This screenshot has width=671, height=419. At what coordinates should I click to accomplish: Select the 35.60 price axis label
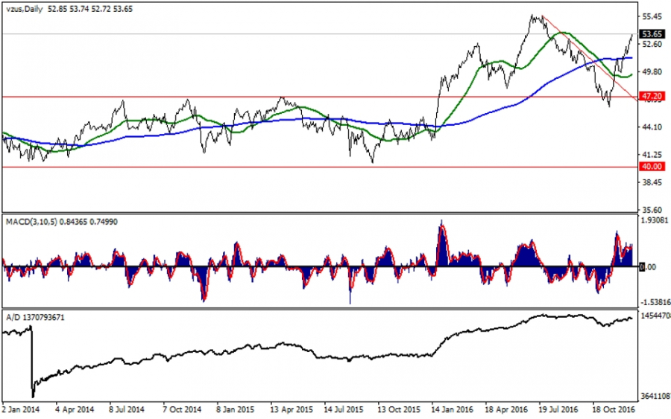[x=652, y=210]
